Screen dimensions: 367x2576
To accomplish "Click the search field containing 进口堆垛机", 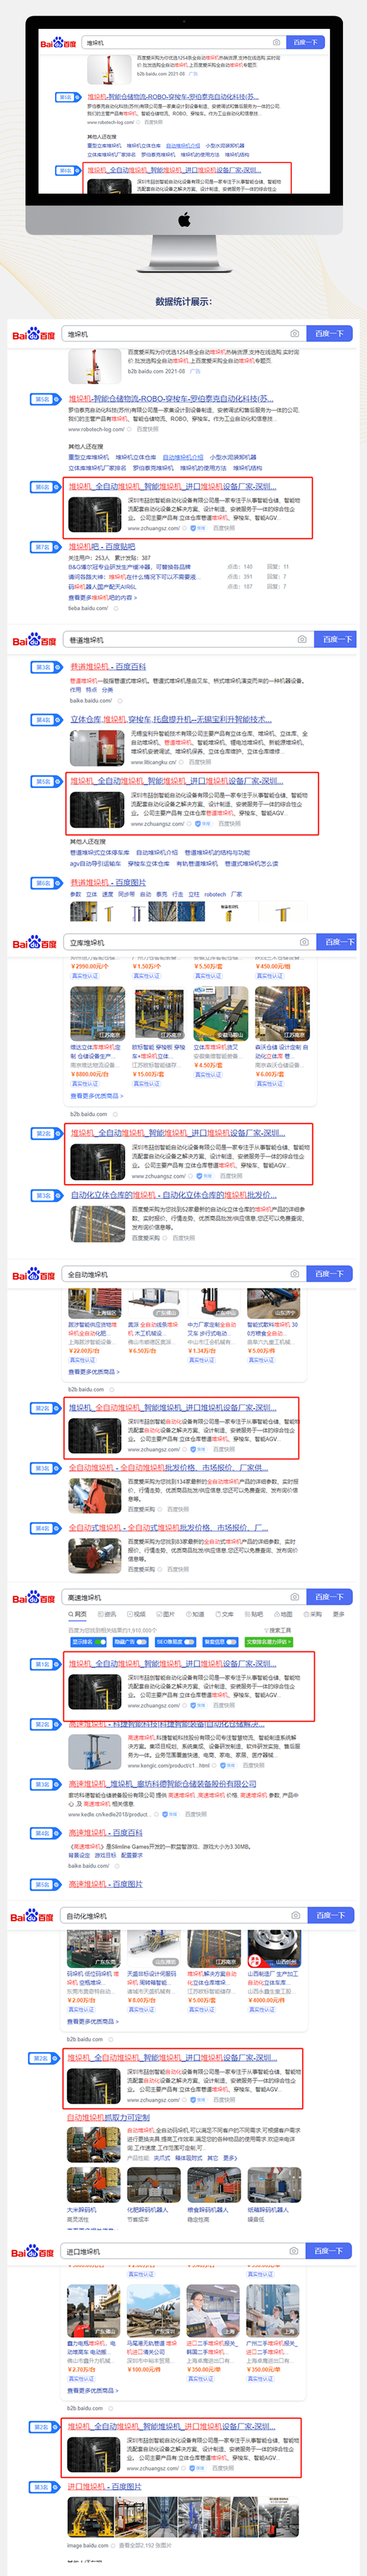I will point(183,2251).
